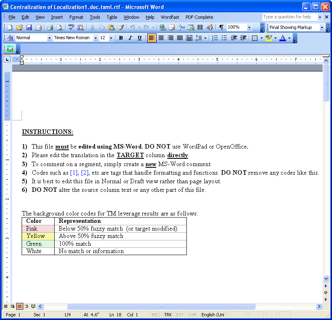Open the Wordfast menu

(170, 17)
